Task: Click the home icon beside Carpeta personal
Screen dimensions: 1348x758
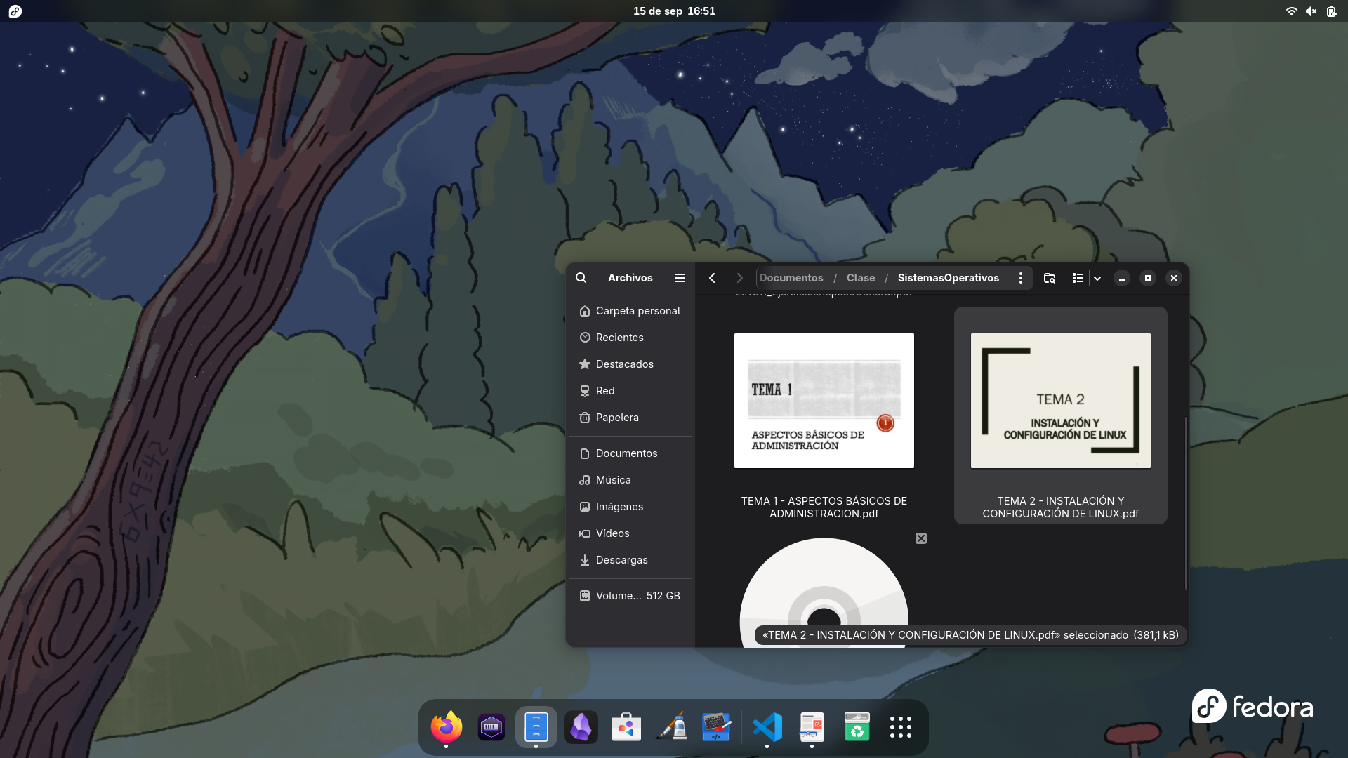Action: pos(585,311)
